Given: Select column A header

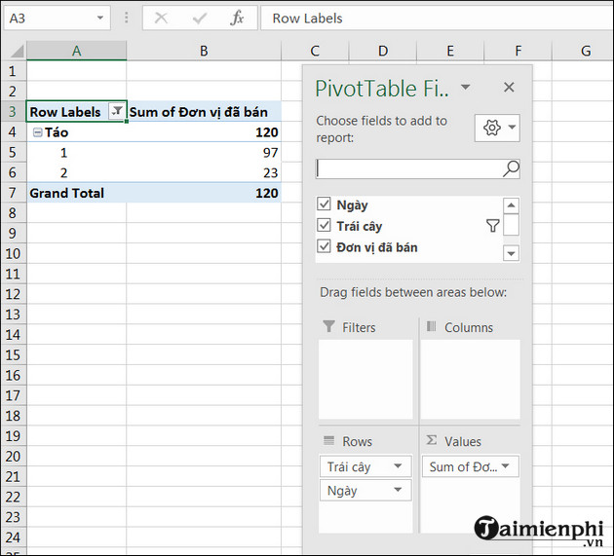Looking at the screenshot, I should (x=77, y=51).
